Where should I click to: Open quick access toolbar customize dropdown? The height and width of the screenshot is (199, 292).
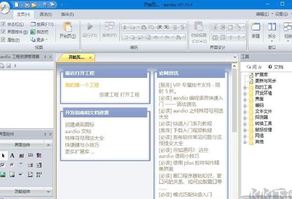(61, 5)
